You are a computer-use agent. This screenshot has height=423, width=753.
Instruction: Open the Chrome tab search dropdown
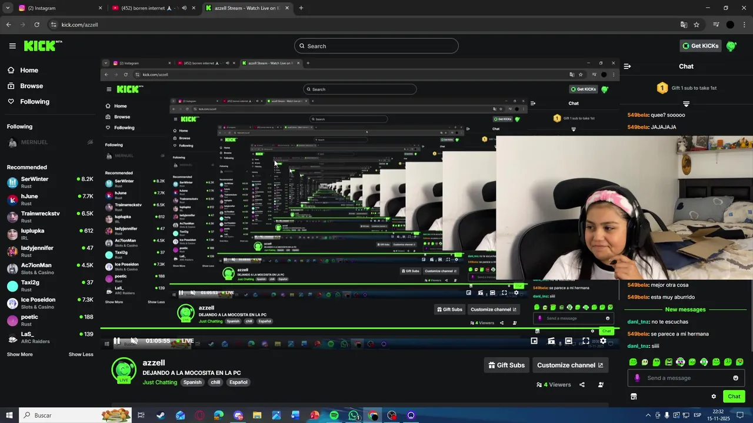pos(8,8)
